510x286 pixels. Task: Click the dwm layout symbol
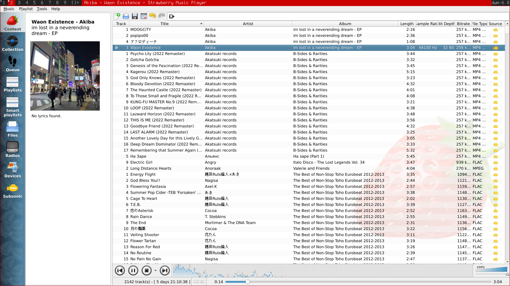pos(75,3)
